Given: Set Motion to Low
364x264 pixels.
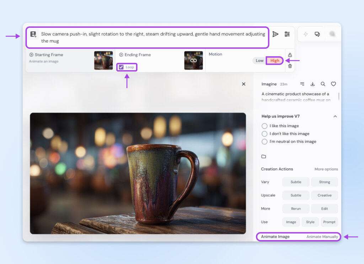Looking at the screenshot, I should pos(259,60).
